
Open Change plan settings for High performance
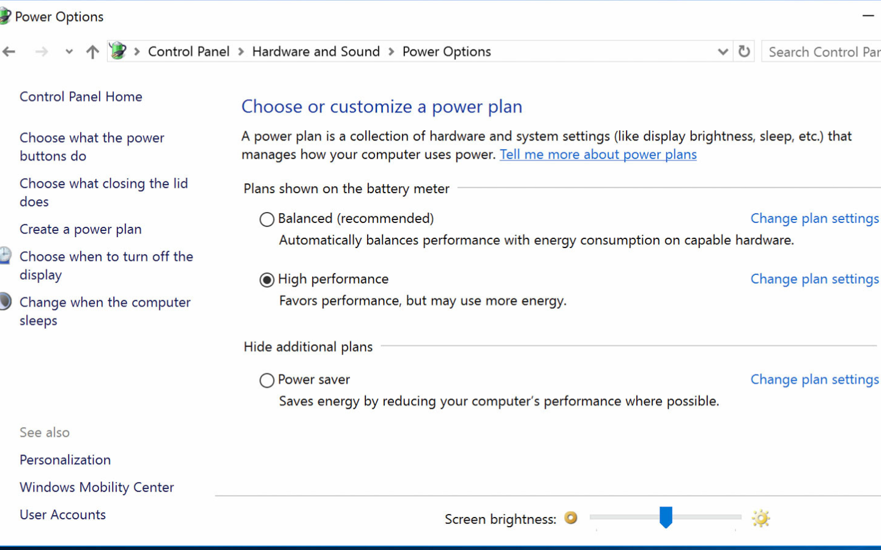(814, 279)
